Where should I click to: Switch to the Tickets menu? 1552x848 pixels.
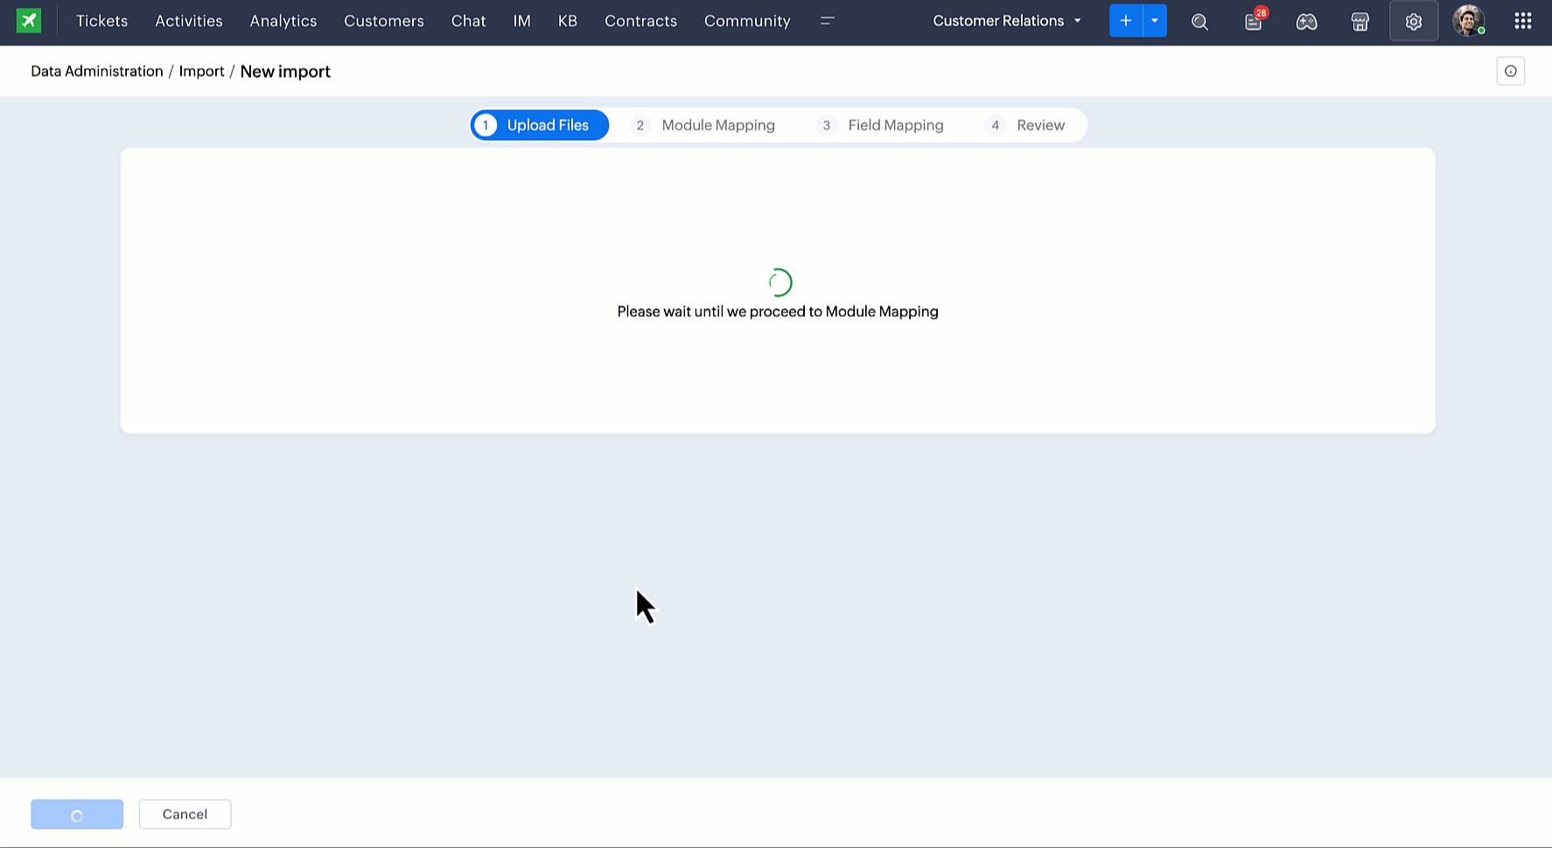click(x=101, y=20)
